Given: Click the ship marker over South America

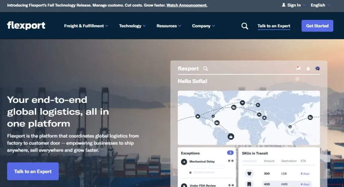Looking at the screenshot, I should (x=231, y=137).
